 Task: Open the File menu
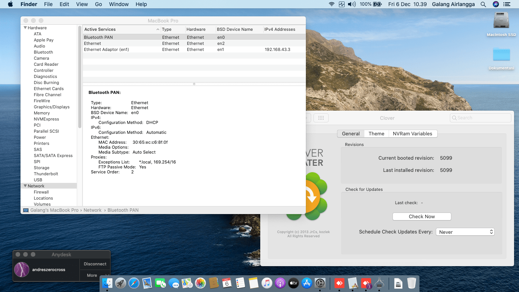(x=48, y=4)
